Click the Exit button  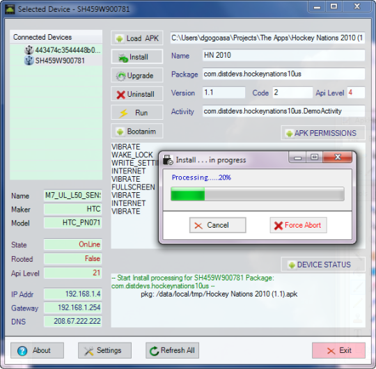click(338, 350)
